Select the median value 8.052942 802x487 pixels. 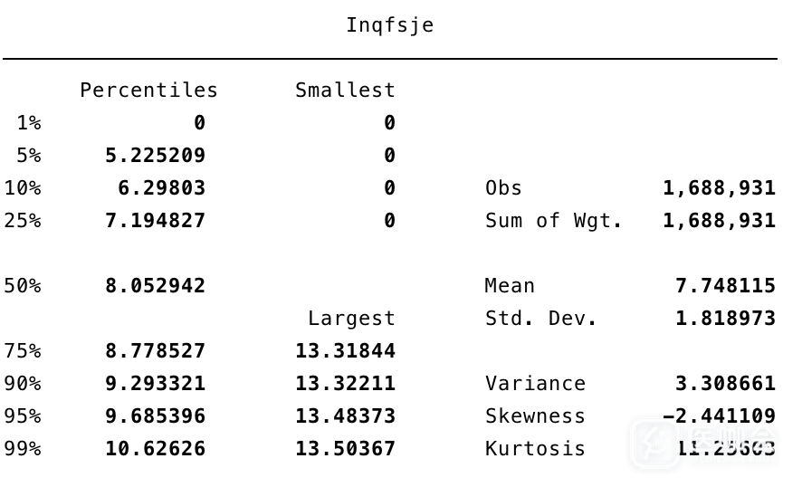point(155,286)
